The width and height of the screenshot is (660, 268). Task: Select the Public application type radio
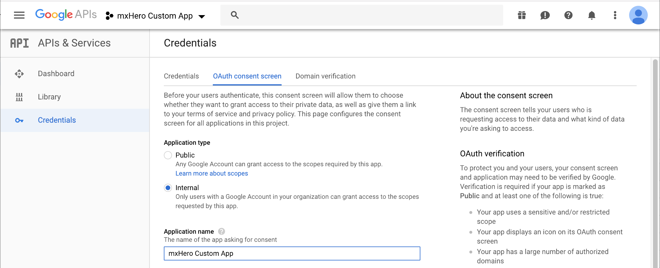pyautogui.click(x=168, y=155)
